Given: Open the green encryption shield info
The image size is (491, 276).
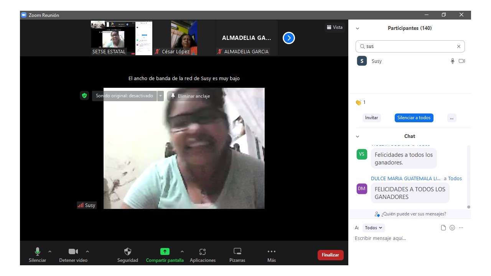Looking at the screenshot, I should pos(84,95).
